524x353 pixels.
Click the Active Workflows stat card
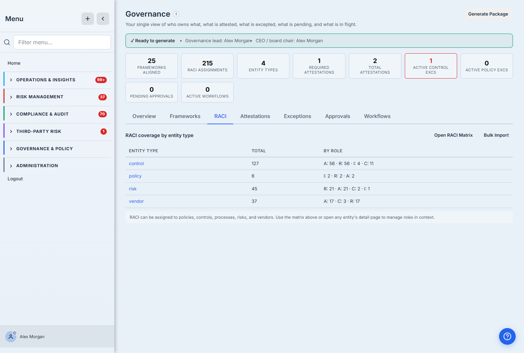pos(207,92)
